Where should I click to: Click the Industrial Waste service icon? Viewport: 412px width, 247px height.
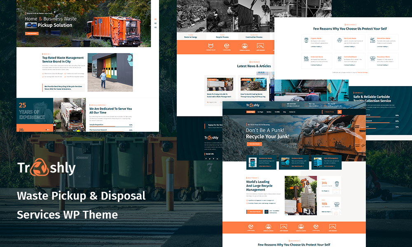tap(306, 59)
